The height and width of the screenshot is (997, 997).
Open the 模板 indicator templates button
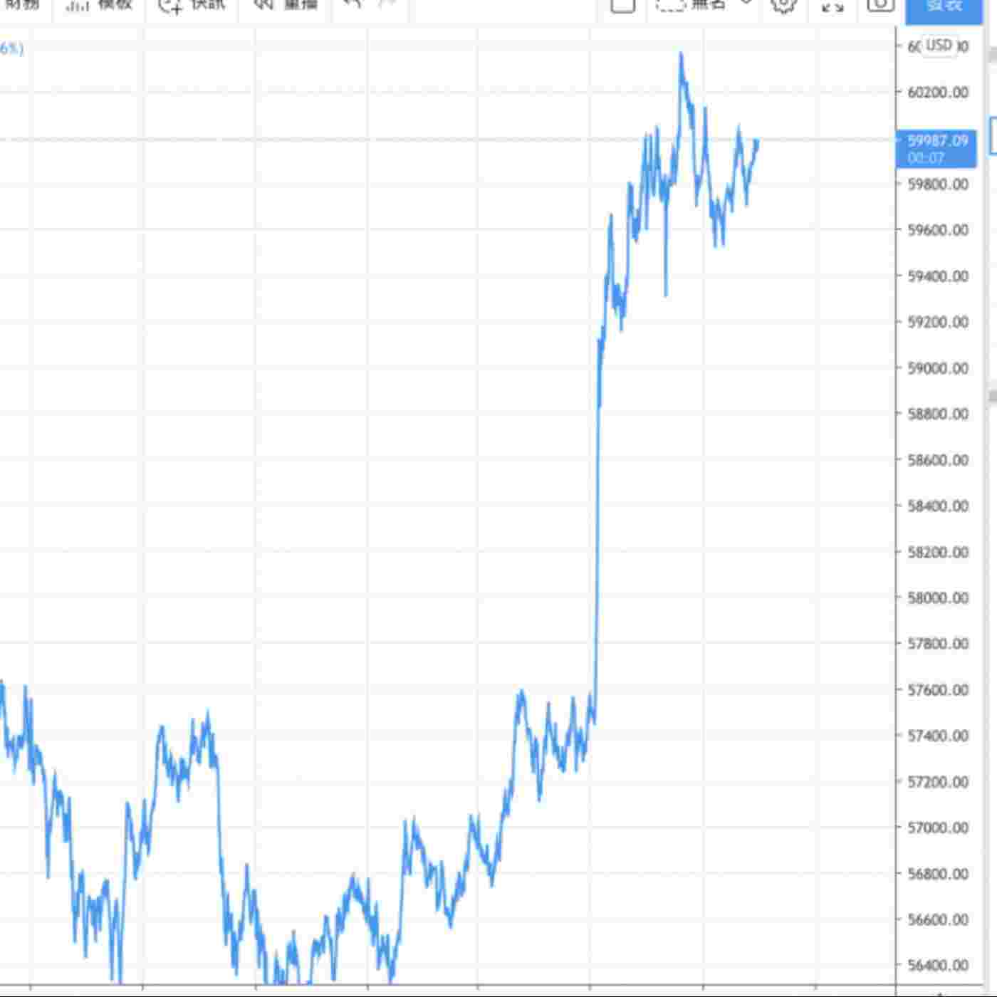point(99,6)
